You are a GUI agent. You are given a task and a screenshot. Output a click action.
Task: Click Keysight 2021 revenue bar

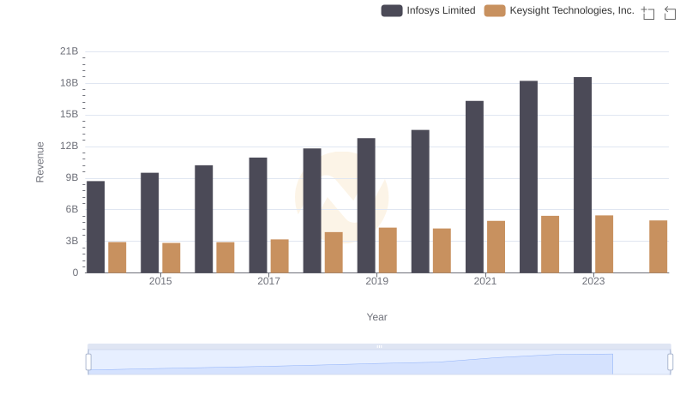(496, 247)
